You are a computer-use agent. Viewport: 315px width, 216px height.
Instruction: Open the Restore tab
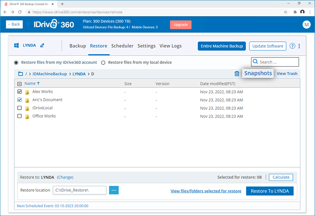click(x=98, y=46)
